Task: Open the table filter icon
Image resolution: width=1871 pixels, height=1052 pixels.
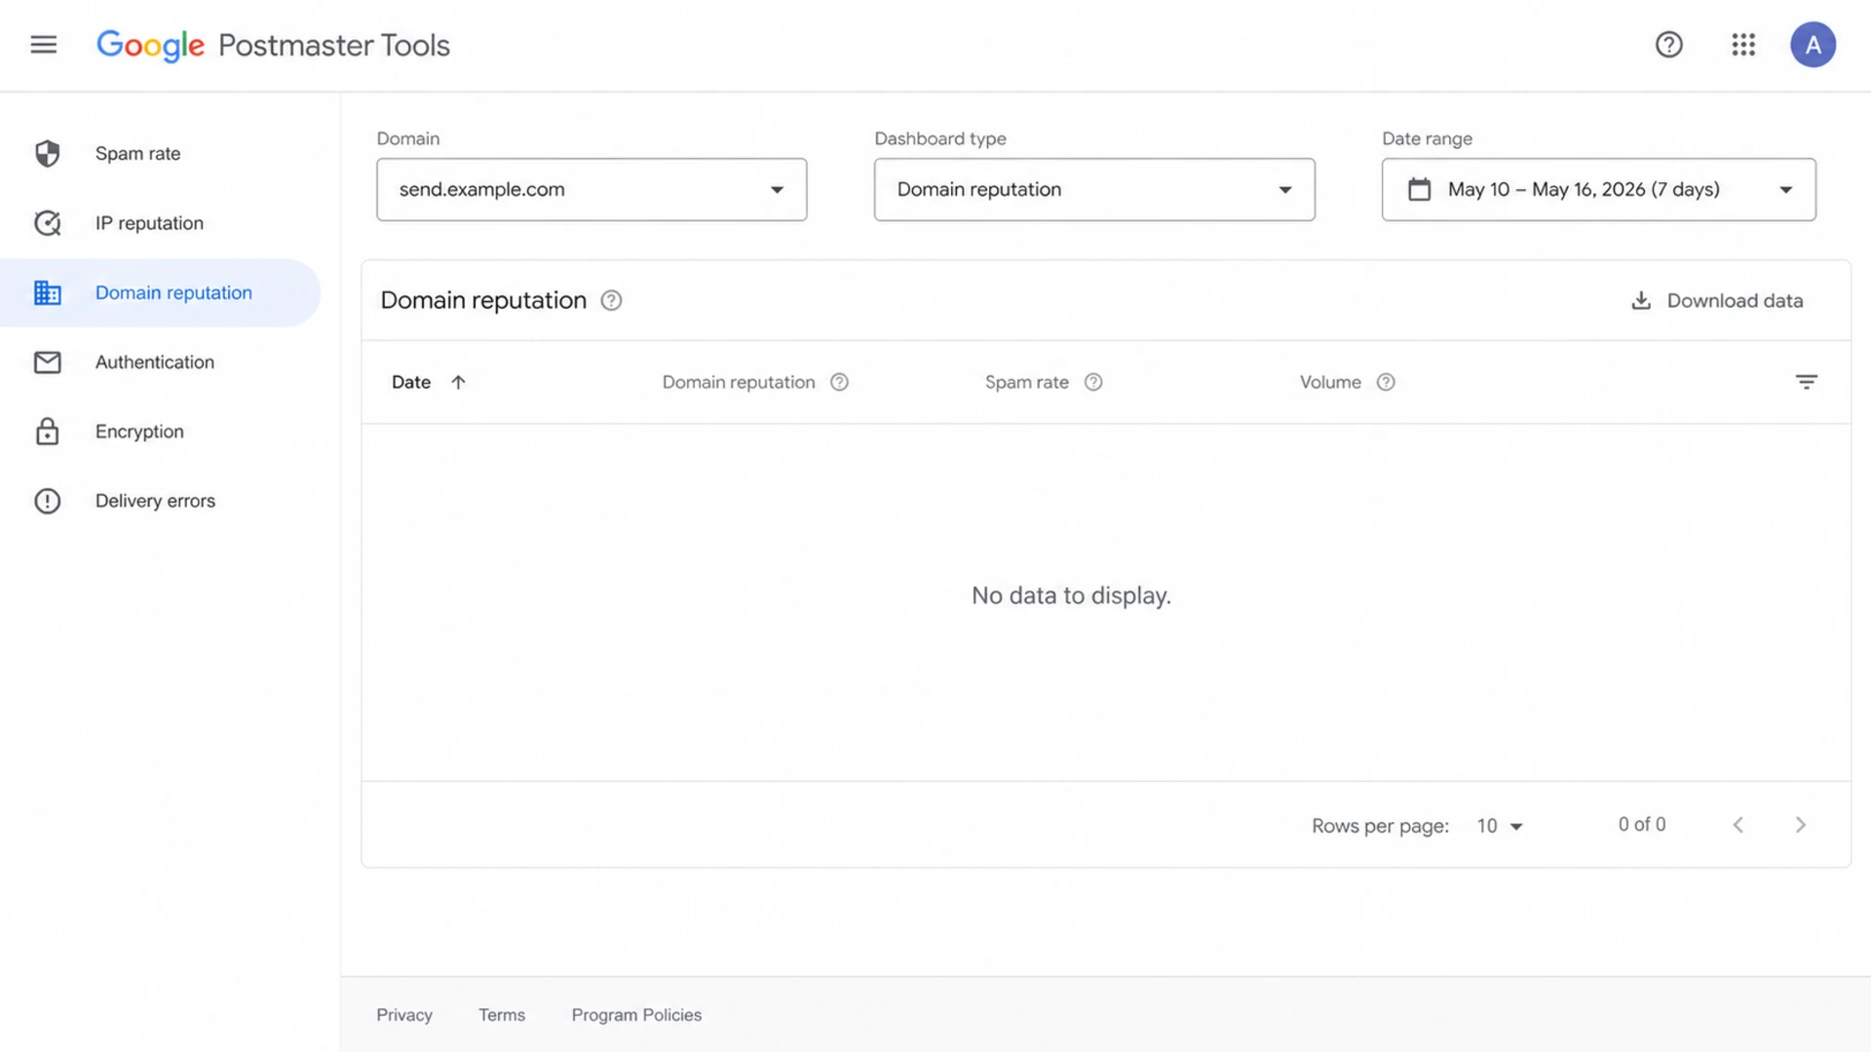Action: [1806, 382]
